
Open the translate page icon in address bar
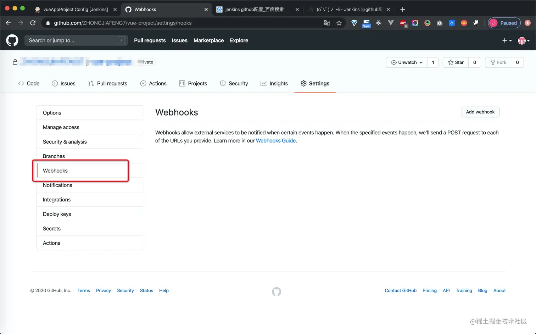point(327,23)
